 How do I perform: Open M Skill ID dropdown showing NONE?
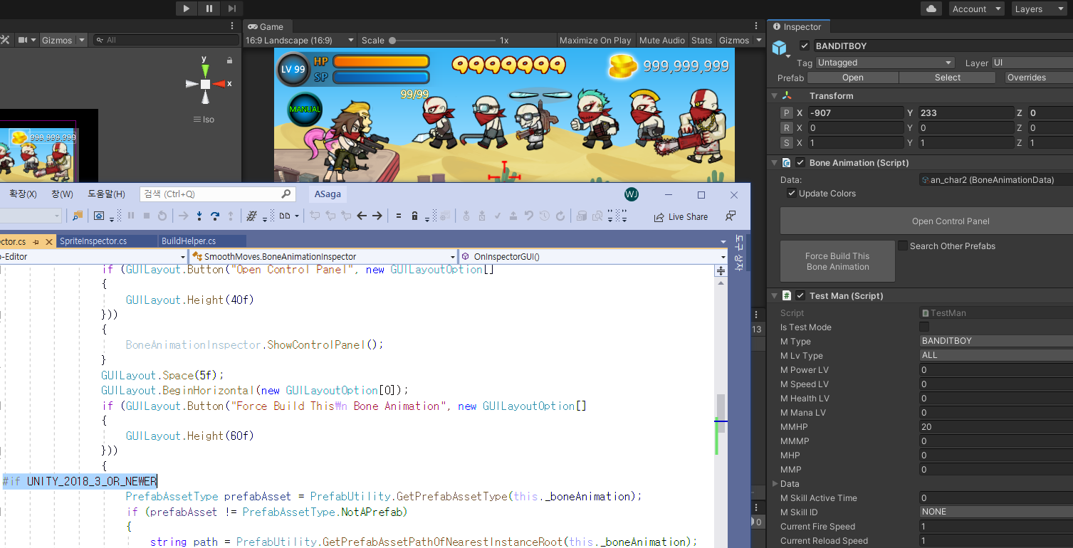tap(996, 512)
